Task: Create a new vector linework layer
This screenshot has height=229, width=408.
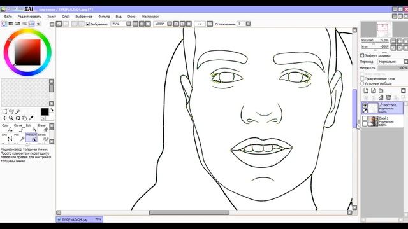Action: [374, 90]
